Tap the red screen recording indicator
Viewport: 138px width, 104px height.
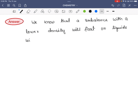click(x=117, y=1)
